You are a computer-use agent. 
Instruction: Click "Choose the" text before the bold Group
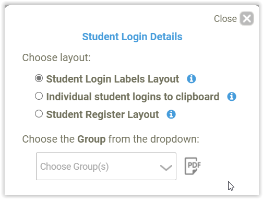click(49, 139)
